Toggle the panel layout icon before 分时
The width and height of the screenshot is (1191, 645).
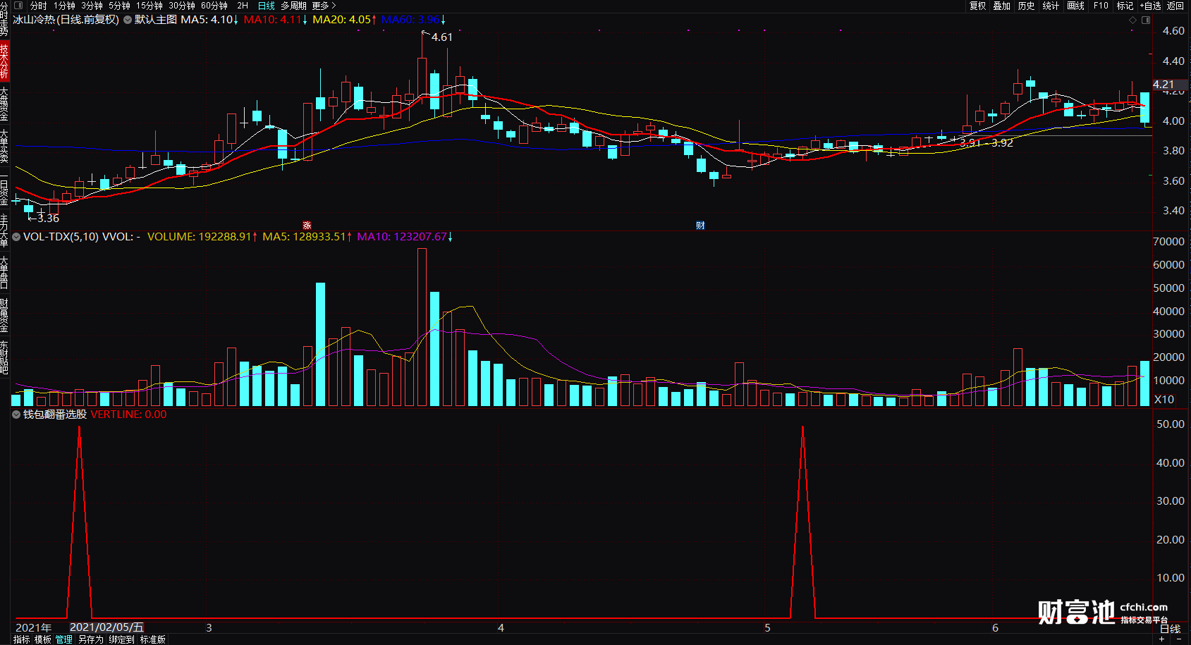[18, 6]
